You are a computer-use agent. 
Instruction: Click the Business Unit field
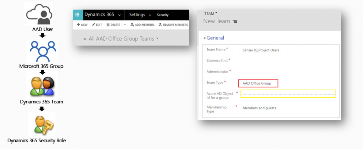288,60
